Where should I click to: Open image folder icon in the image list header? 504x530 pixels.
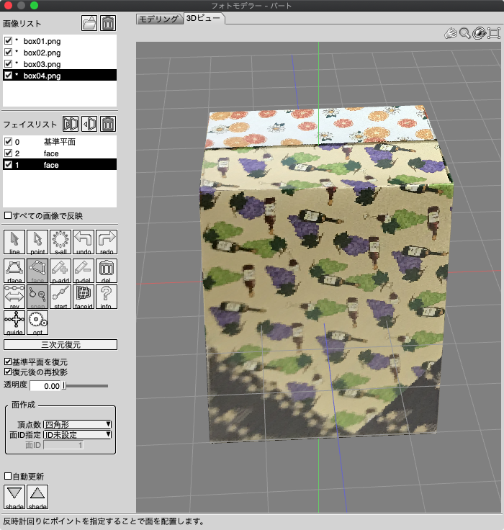[89, 24]
